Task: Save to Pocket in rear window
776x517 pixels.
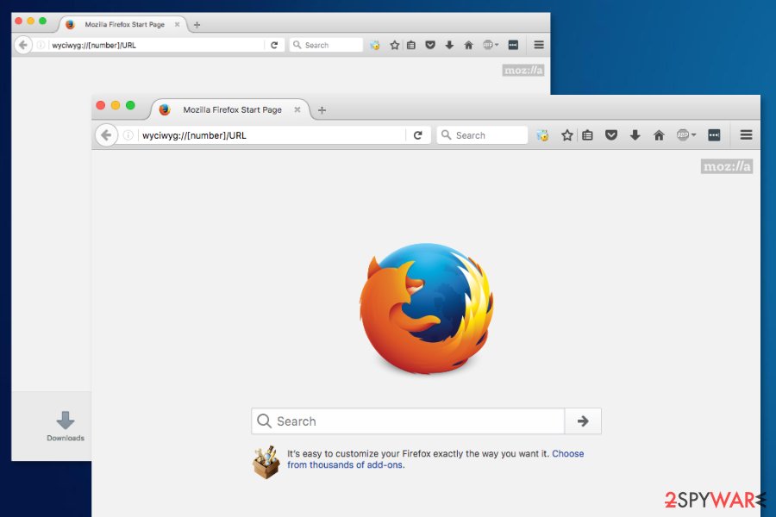Action: 430,45
